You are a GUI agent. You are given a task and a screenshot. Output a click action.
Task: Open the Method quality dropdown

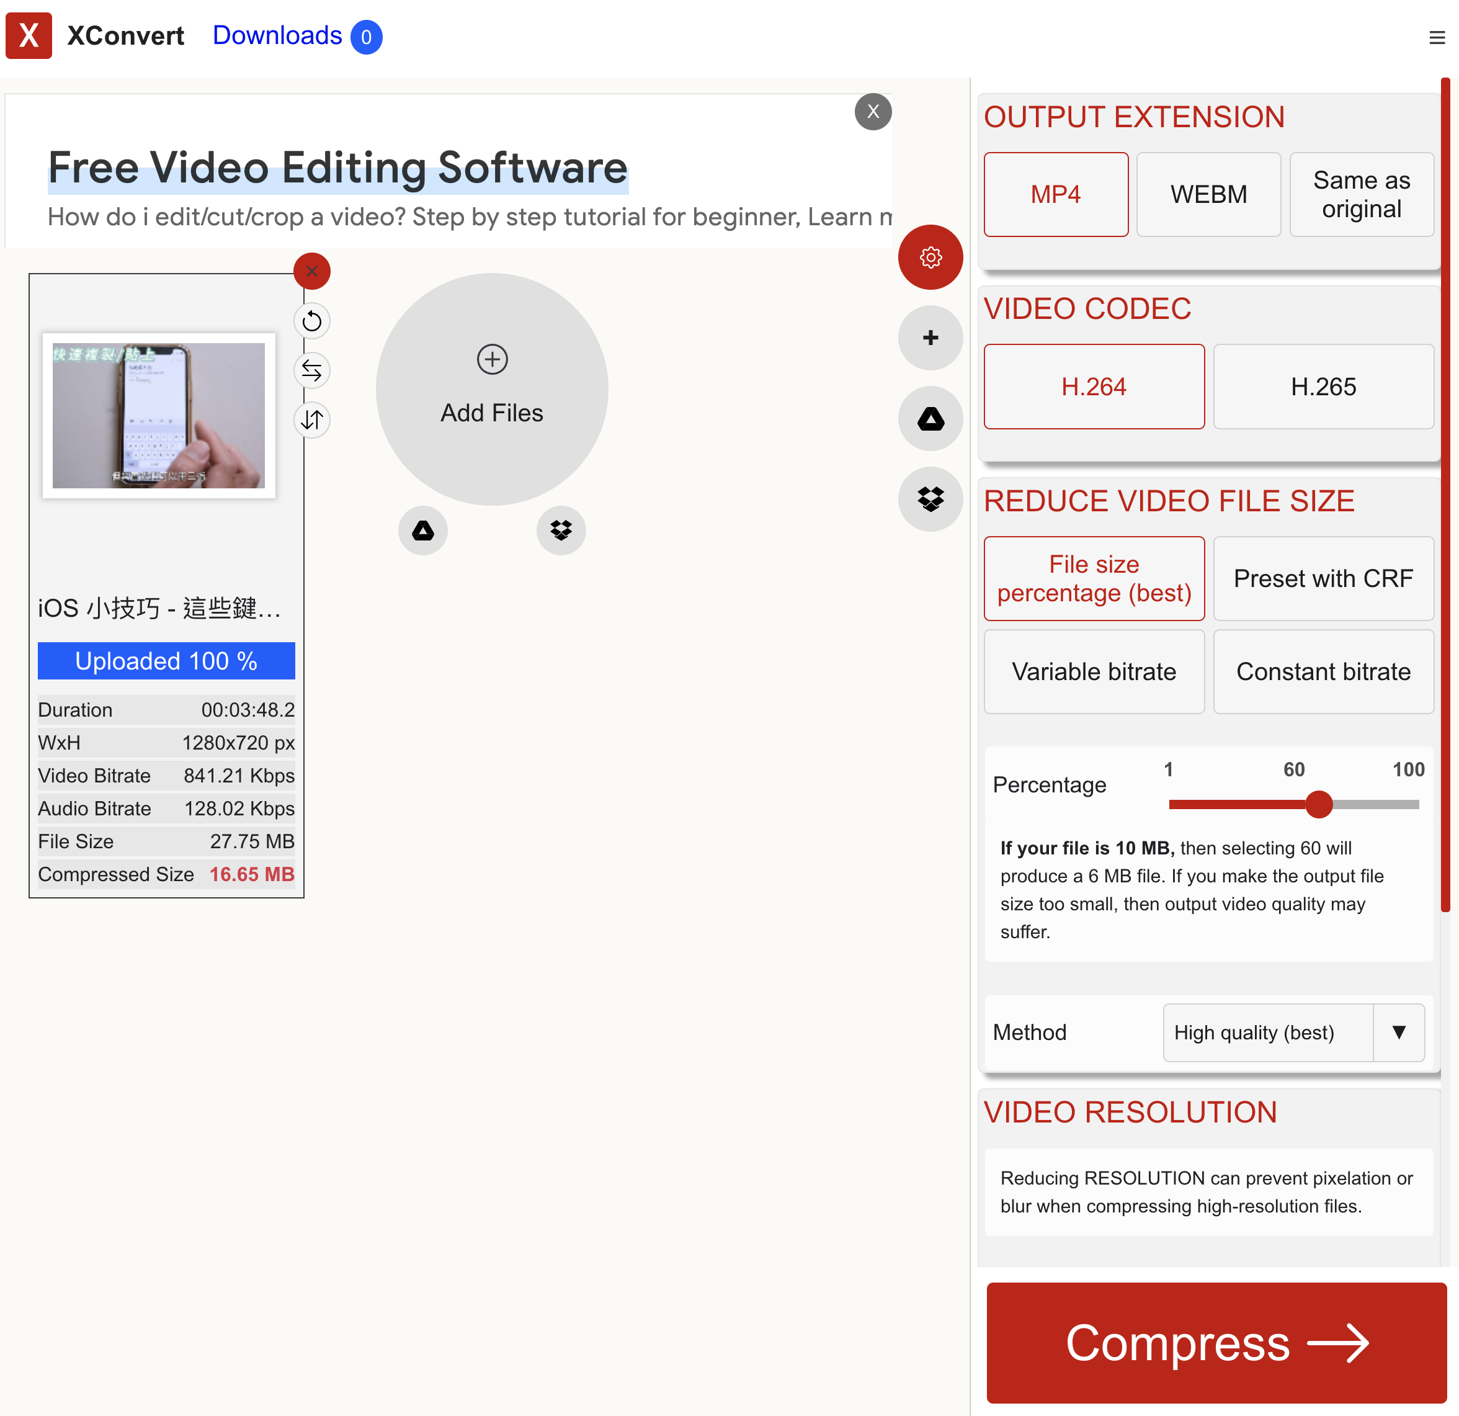tap(1267, 1032)
